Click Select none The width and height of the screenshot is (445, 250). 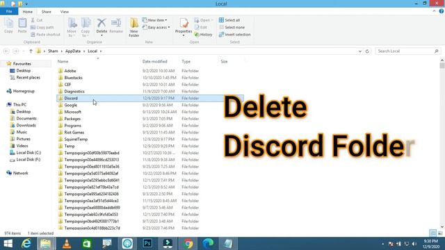(232, 27)
